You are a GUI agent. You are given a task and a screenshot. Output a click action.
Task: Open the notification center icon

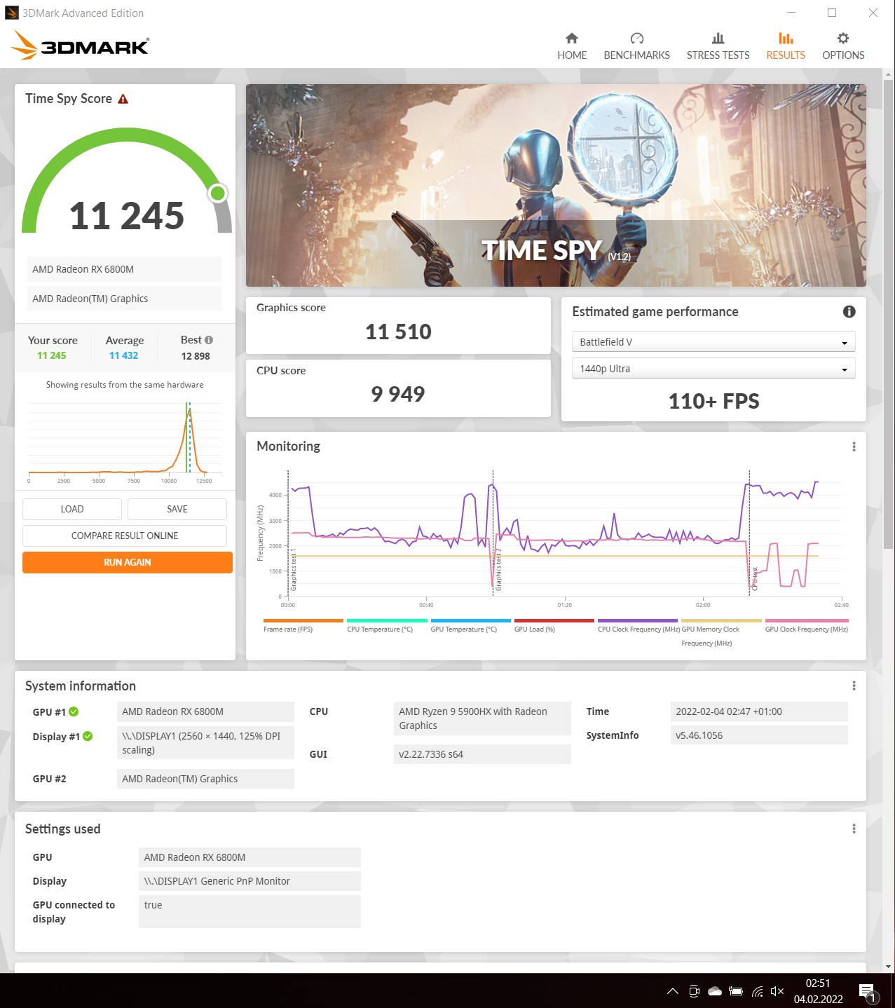point(868,992)
